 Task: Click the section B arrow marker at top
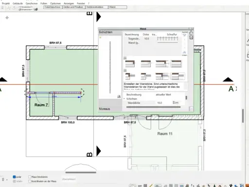[x=99, y=17]
